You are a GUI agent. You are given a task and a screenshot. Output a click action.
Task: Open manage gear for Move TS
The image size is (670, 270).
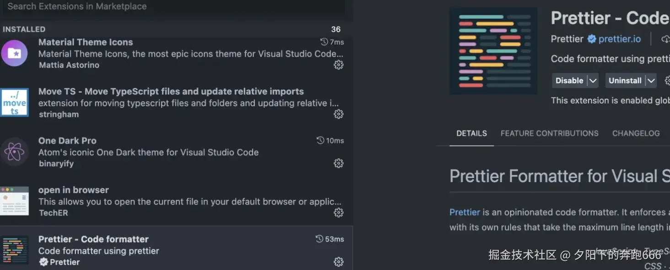tap(339, 114)
